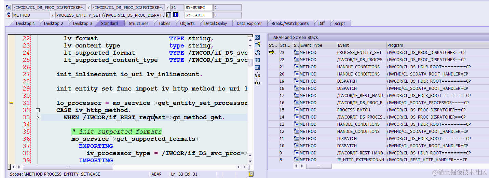Click the SY-SUBRC value field
Image resolution: width=489 pixels, height=178 pixels.
pos(227,8)
